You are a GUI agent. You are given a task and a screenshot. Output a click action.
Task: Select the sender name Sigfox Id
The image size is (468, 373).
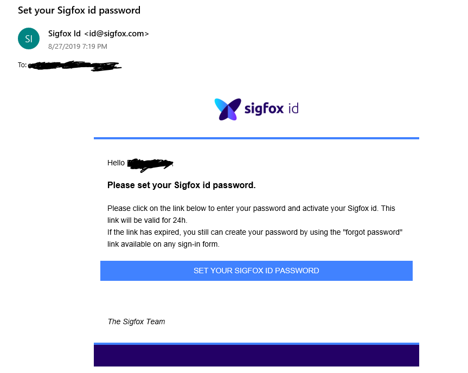point(65,34)
